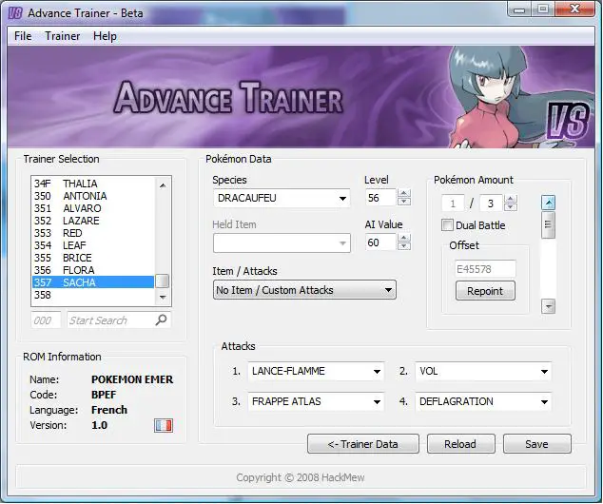Click the Pokémon scrollbar up arrow

tap(549, 203)
